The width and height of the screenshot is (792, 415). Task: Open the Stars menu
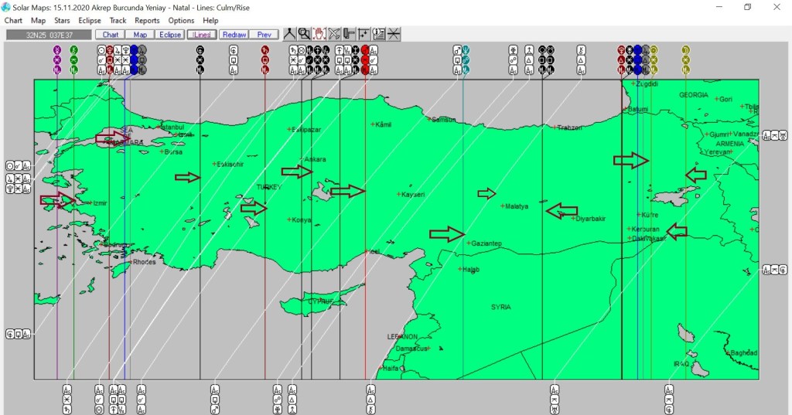click(x=62, y=21)
